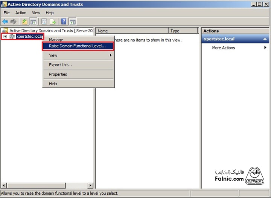Select Properties from the context menu
Screen dimensions: 271x198
58,74
